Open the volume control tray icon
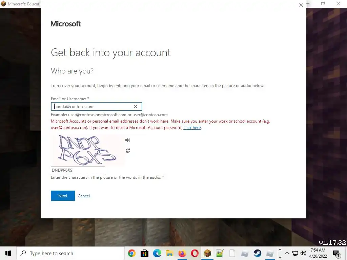The height and width of the screenshot is (260, 347). click(x=303, y=253)
